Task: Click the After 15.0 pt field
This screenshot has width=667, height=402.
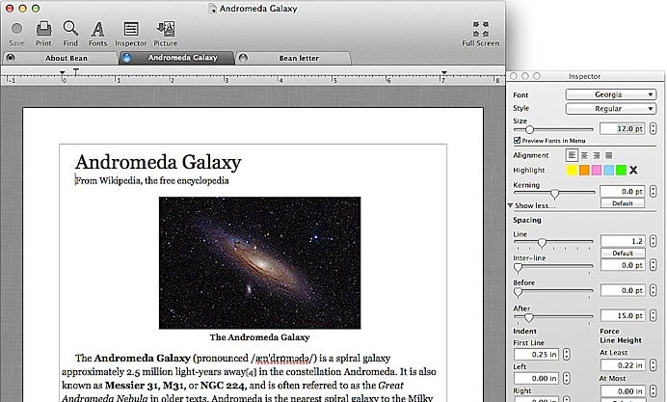Action: point(623,315)
